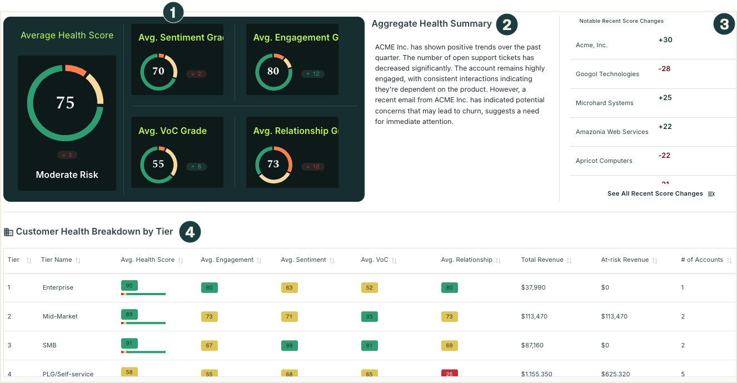The image size is (737, 383).
Task: Sort table by Tier Name icon
Action: (78, 260)
